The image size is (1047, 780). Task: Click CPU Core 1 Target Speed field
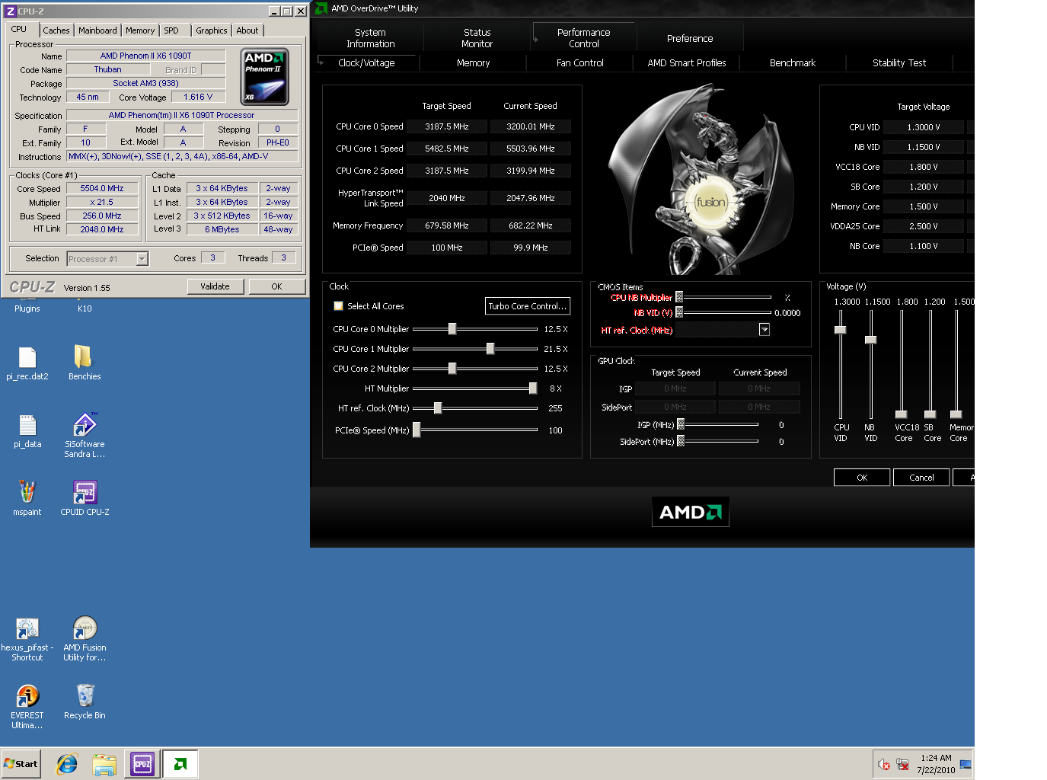coord(447,149)
